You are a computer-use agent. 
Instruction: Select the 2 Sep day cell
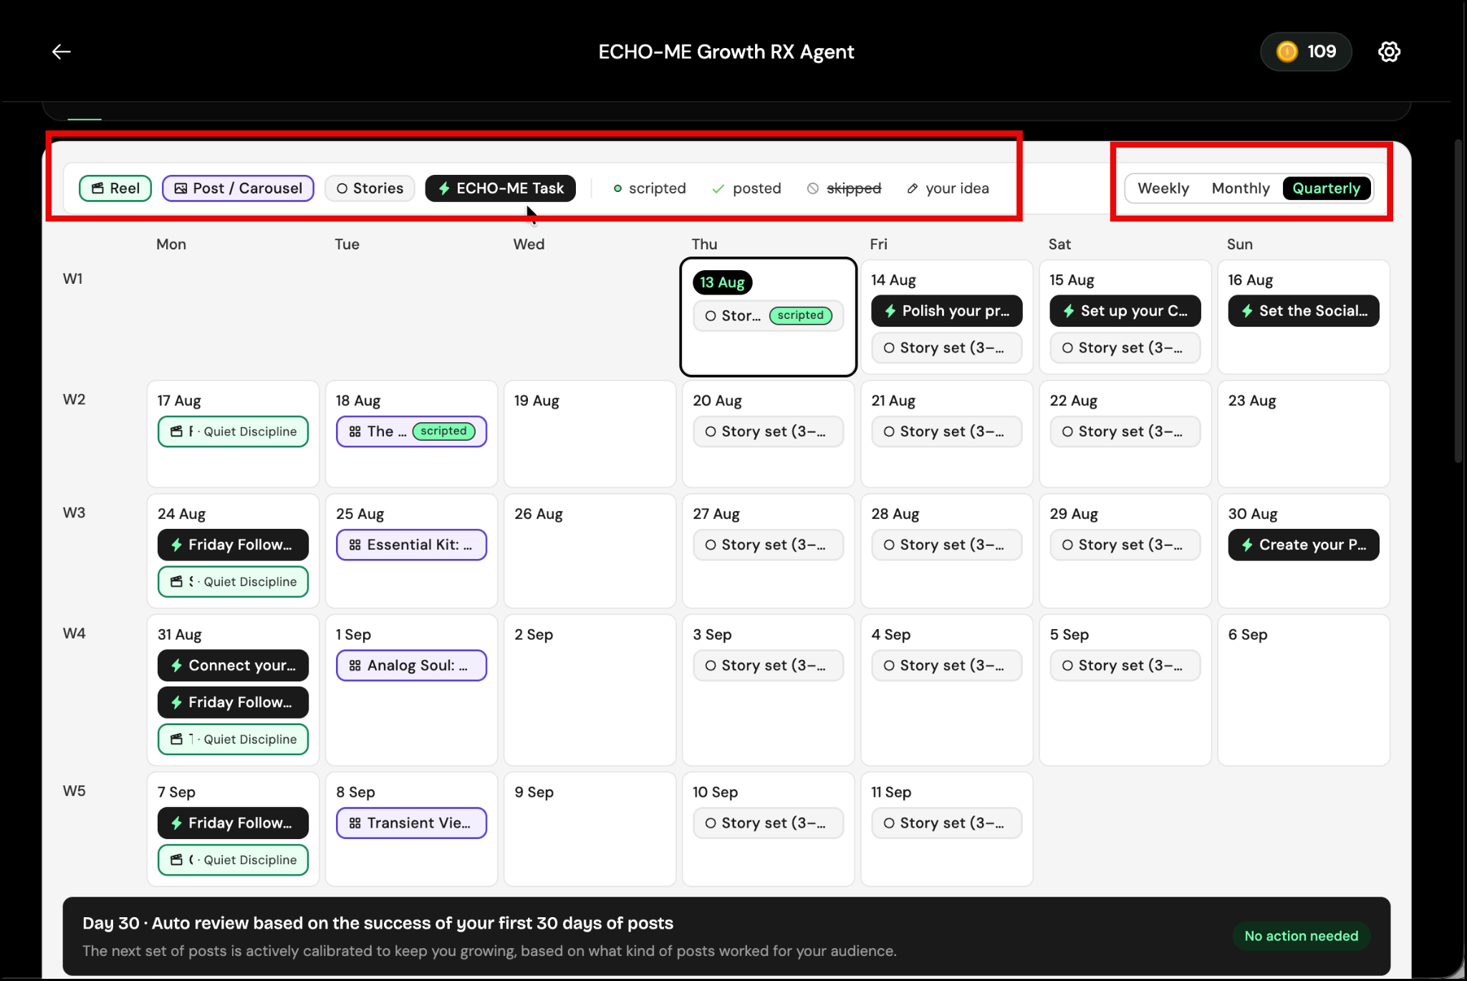[590, 689]
